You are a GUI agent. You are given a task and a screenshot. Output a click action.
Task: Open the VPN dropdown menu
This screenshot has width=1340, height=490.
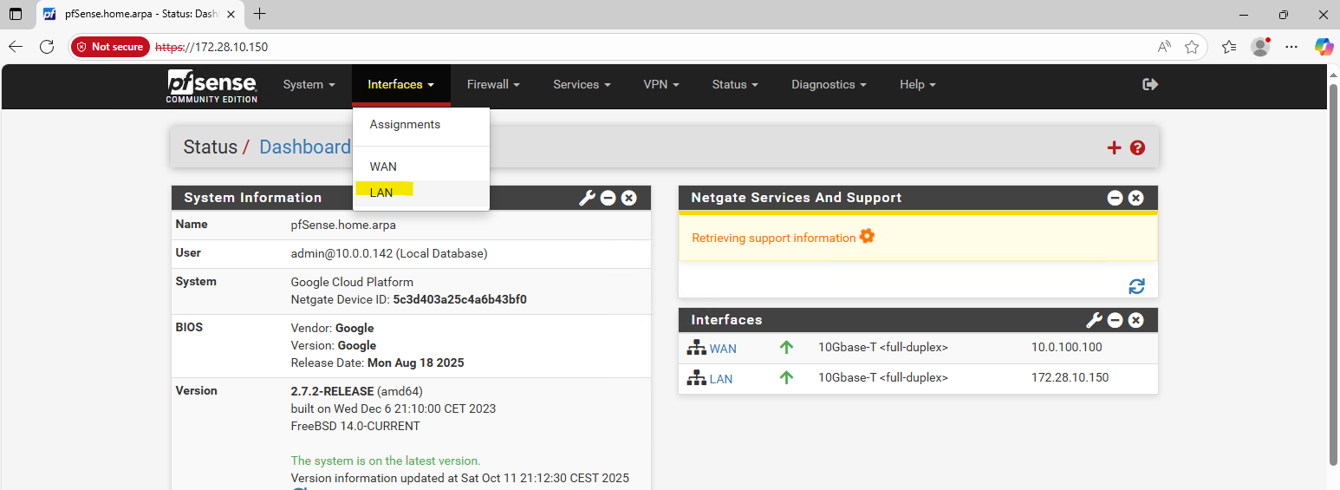661,84
